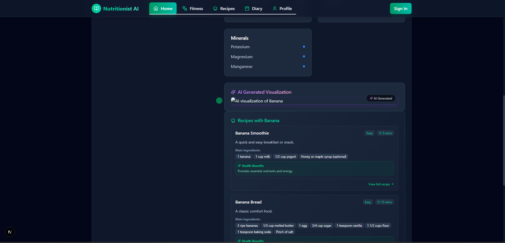Viewport: 505px width, 243px height.
Task: Click the '1 banana' ingredient chip
Action: (x=244, y=157)
